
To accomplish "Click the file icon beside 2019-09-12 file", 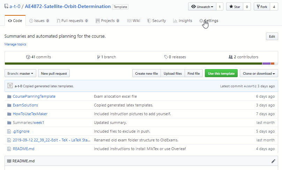I will click(9, 140).
